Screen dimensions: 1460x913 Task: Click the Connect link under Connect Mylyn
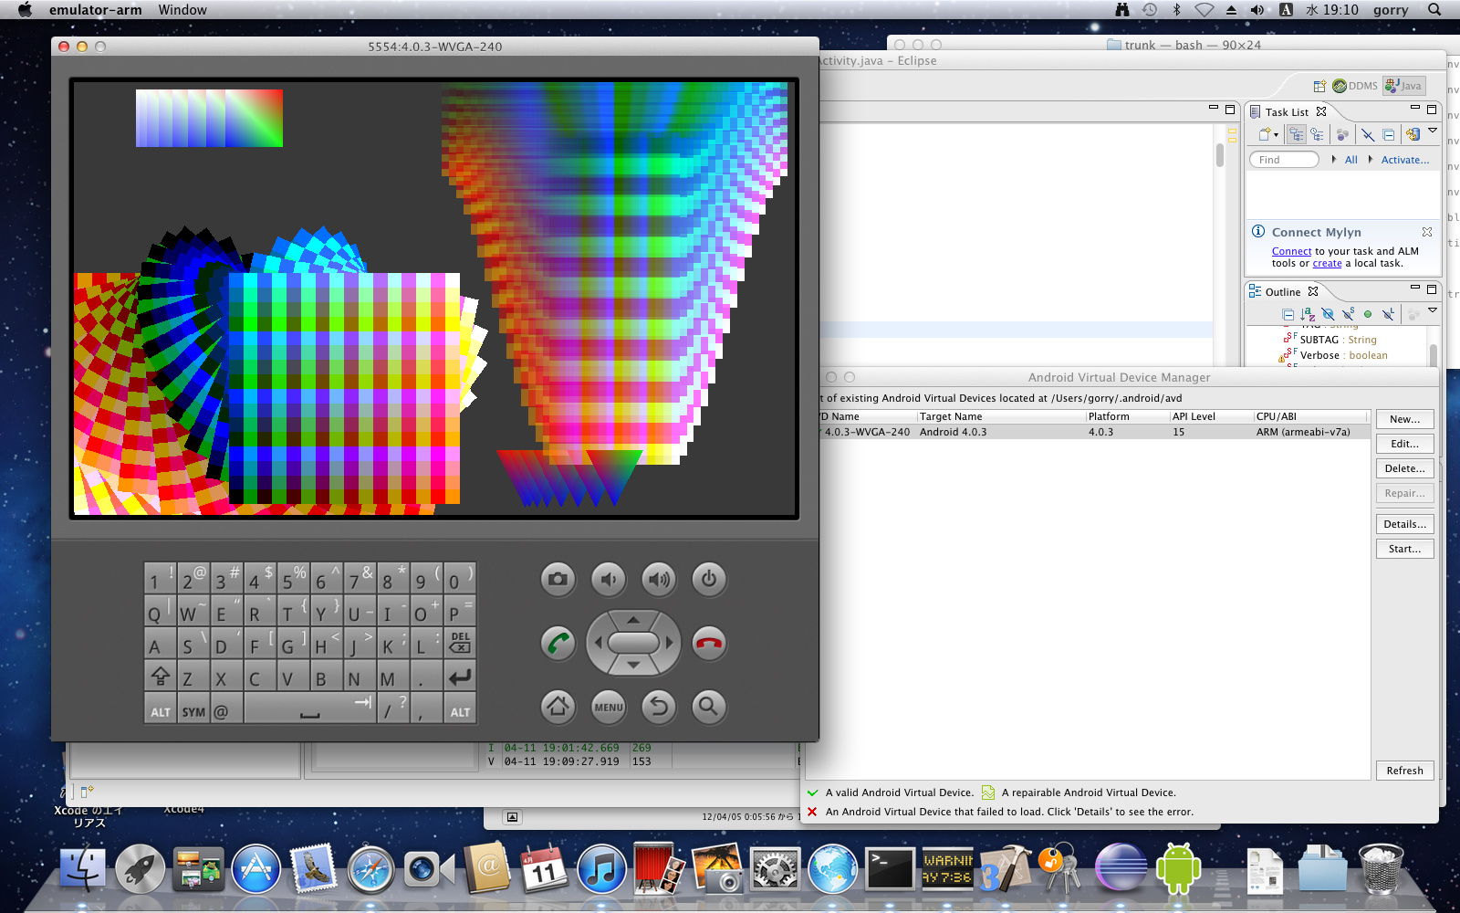pyautogui.click(x=1291, y=251)
